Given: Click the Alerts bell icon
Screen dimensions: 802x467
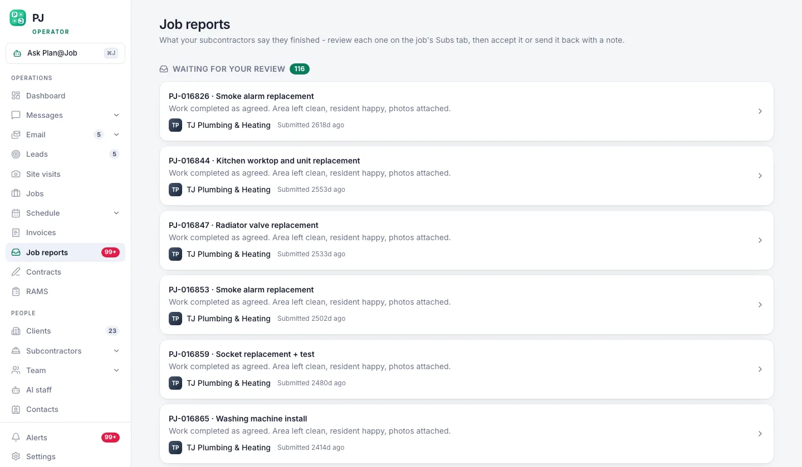Looking at the screenshot, I should [x=16, y=438].
